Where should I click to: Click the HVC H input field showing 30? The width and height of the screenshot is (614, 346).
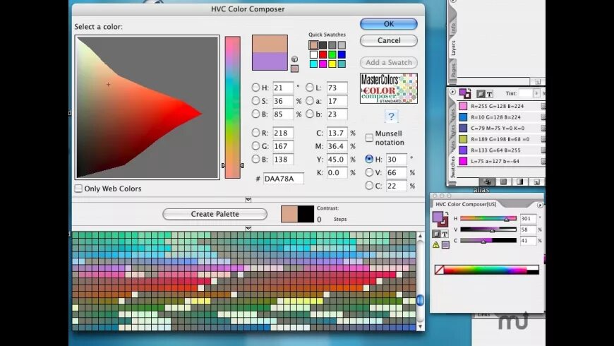click(x=397, y=160)
